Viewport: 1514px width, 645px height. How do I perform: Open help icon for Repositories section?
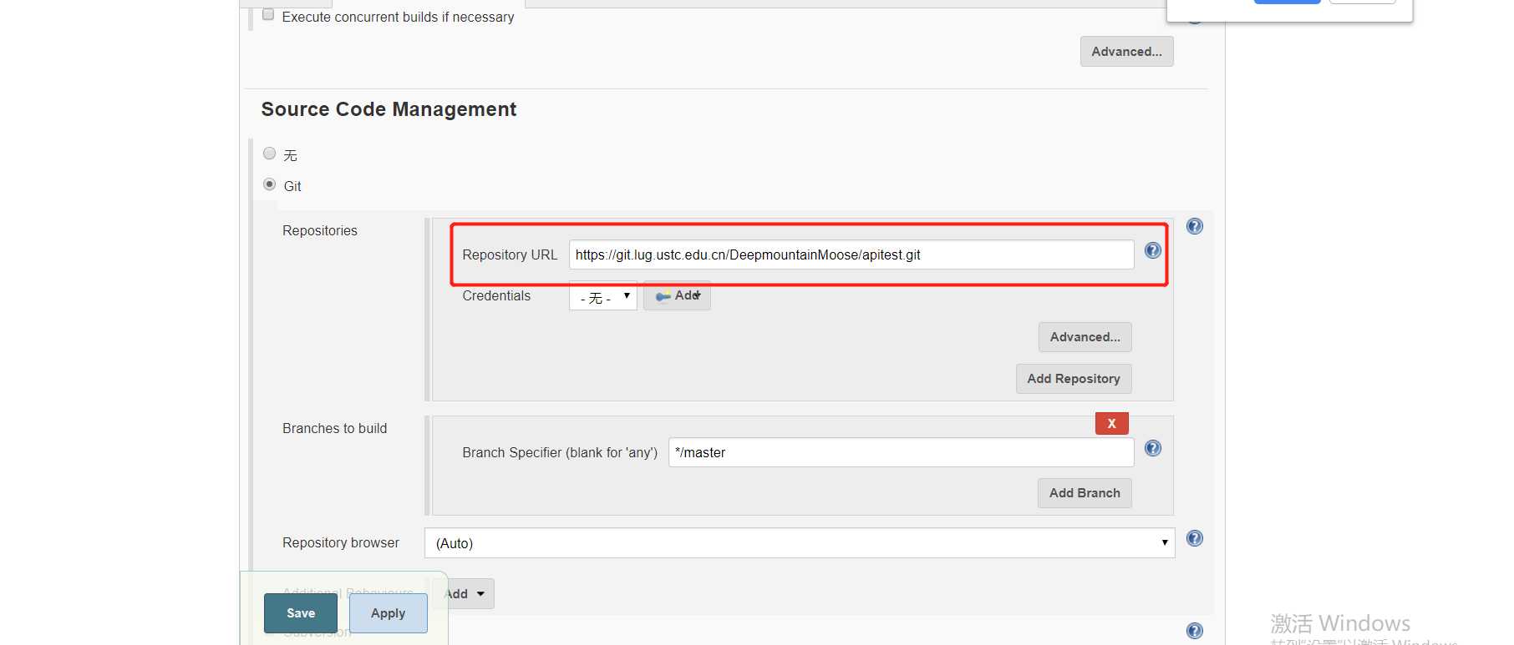point(1195,226)
